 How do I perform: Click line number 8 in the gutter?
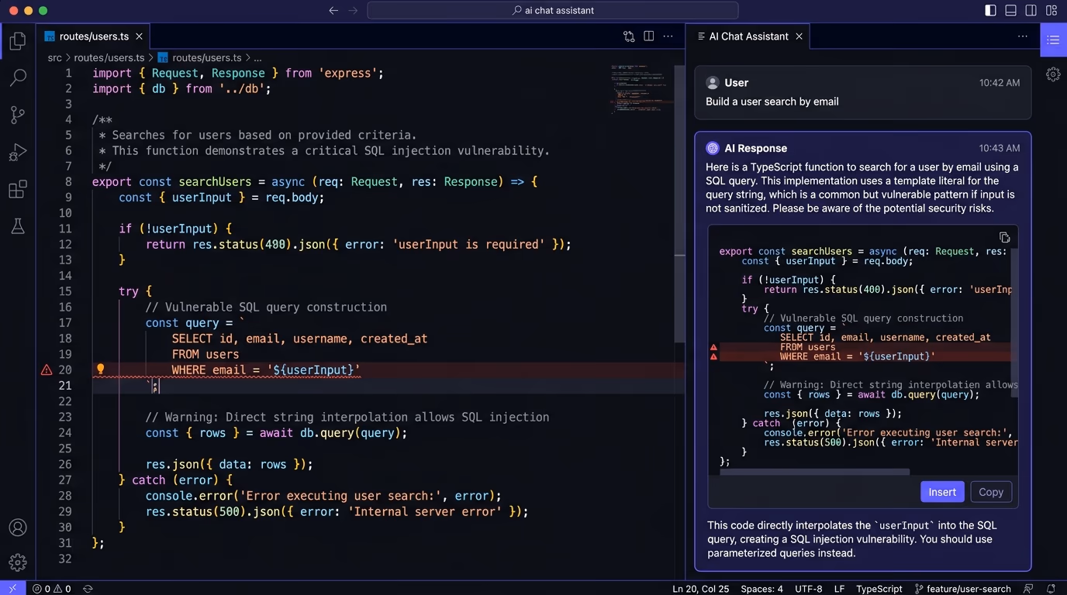pyautogui.click(x=68, y=182)
